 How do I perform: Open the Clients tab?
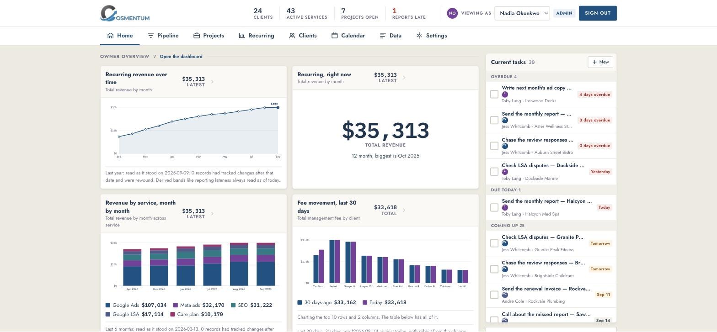[303, 36]
